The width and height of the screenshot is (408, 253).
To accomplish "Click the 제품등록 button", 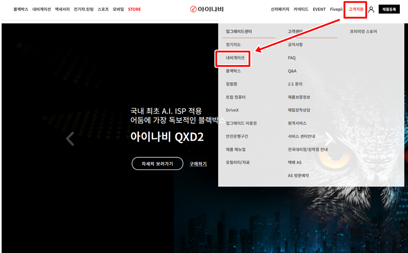I will click(389, 9).
